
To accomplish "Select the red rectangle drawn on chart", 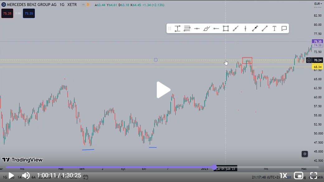I will coord(247,60).
